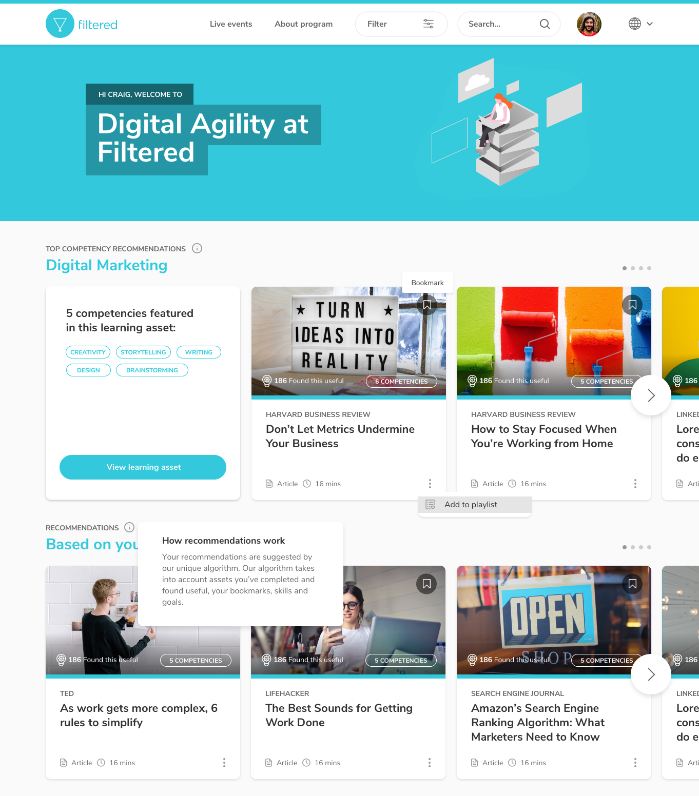699x796 pixels.
Task: Advance Digital Marketing carousel with next arrow
Action: (651, 395)
